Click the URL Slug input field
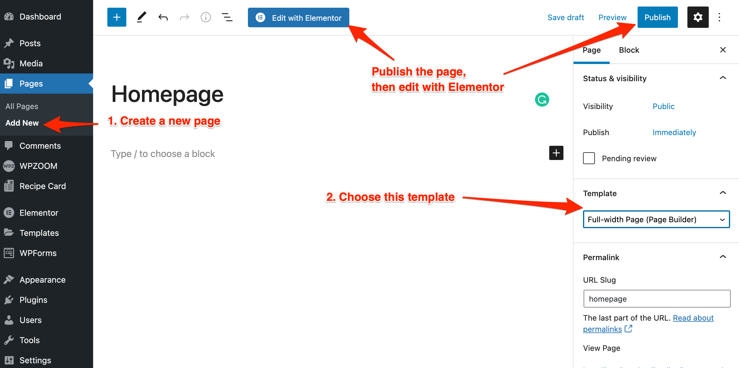The width and height of the screenshot is (739, 368). coord(657,299)
